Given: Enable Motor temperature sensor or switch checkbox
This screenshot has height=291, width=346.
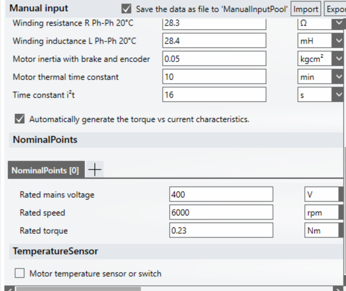Looking at the screenshot, I should (x=20, y=273).
